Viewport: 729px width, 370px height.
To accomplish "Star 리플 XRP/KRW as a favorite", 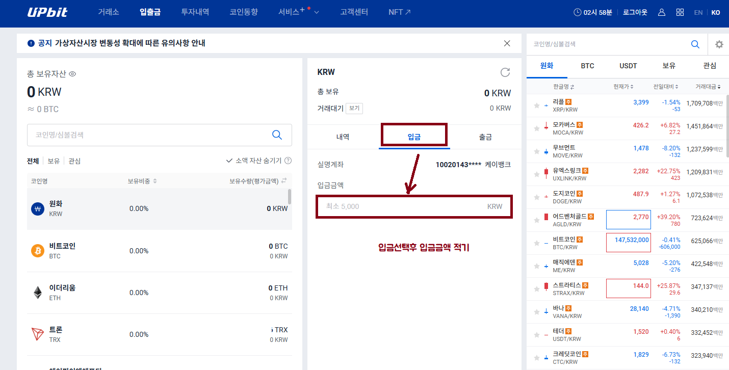I will click(536, 105).
